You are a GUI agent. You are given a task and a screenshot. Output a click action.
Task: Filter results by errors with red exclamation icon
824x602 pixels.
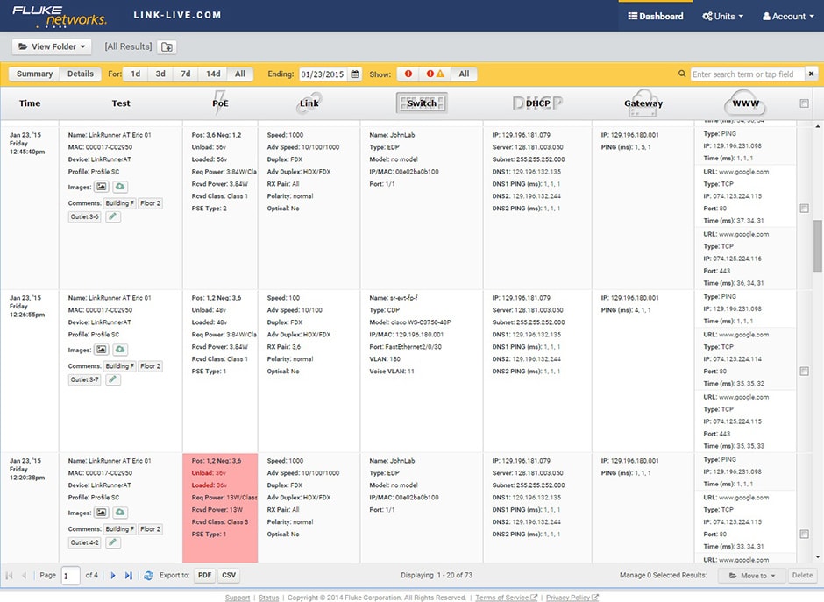[x=408, y=74]
